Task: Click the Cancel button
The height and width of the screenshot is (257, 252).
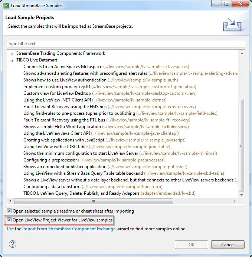Action: [228, 244]
